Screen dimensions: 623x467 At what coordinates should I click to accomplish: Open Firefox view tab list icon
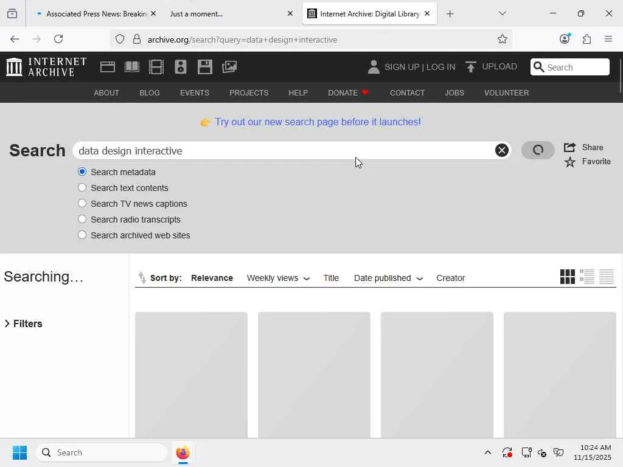tap(12, 14)
